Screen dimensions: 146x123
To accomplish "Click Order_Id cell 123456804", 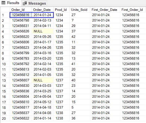I will 21,97.
